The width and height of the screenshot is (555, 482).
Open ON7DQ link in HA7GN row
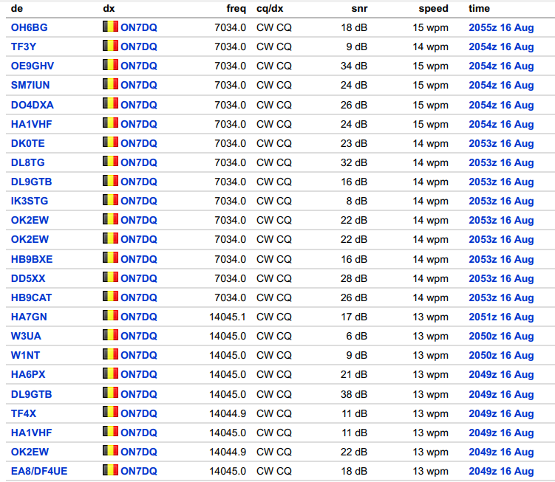click(x=139, y=317)
